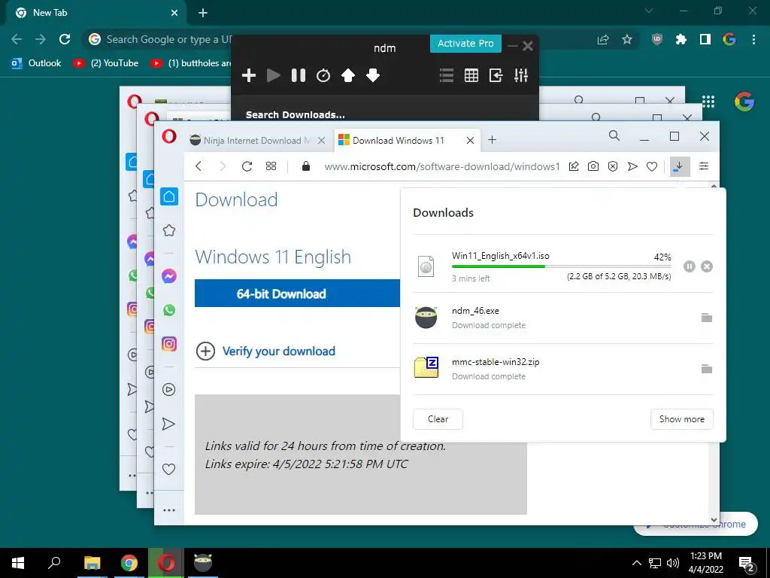This screenshot has width=770, height=578.
Task: Select the Download Windows 11 tab
Action: coord(398,141)
